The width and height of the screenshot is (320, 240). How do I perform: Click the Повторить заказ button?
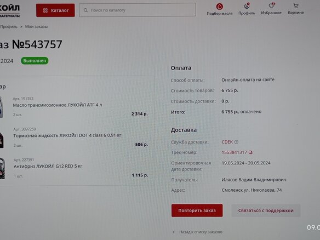[x=197, y=210]
